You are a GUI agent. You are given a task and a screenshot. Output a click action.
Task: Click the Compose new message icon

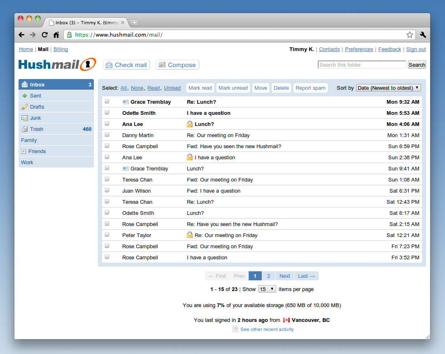[162, 65]
